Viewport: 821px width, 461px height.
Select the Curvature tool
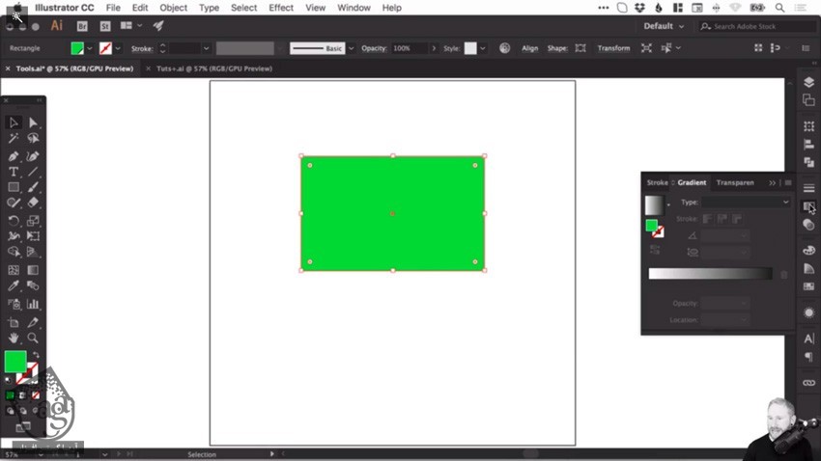point(33,156)
